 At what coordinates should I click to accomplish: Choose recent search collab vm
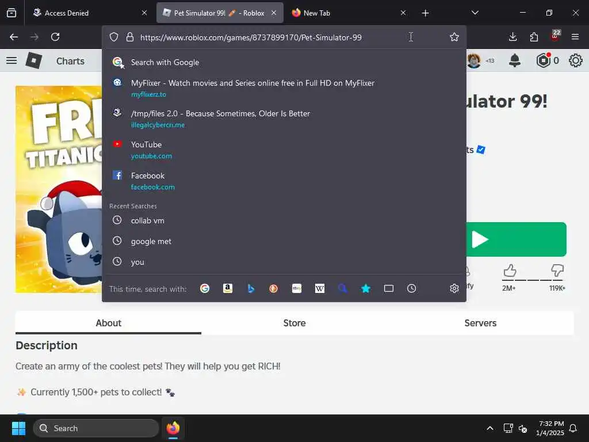[284, 220]
